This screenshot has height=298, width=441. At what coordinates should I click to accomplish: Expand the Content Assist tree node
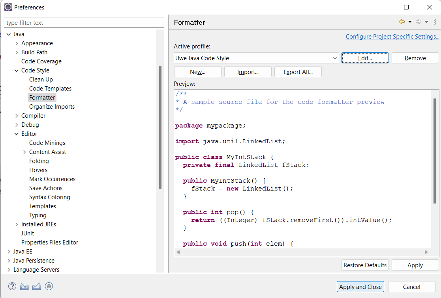(24, 152)
